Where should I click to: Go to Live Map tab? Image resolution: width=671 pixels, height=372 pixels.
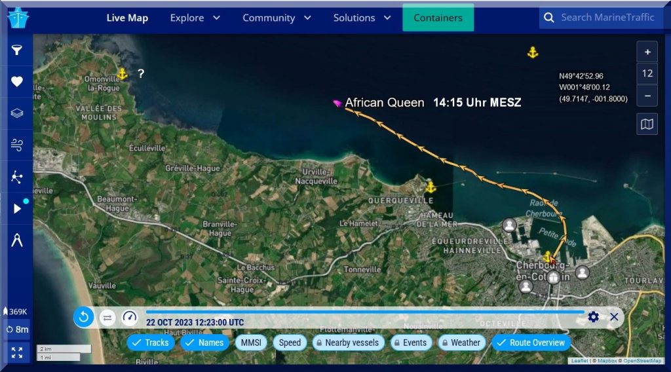point(127,18)
